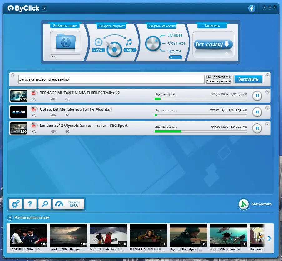Click the Выбрать формат tab label
Viewport: 282px width, 261px height.
click(x=111, y=26)
